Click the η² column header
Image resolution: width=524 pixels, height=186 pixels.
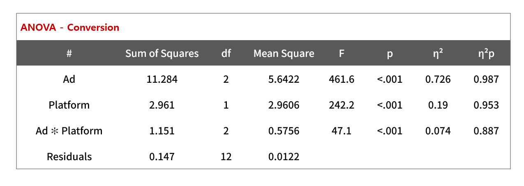(x=438, y=54)
